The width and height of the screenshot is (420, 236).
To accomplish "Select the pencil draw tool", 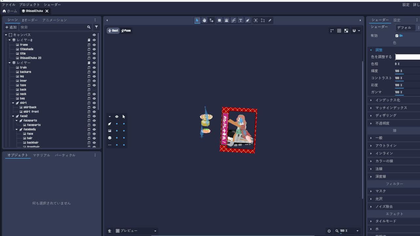I will tap(270, 20).
